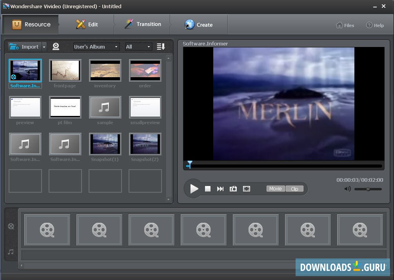Open the Transition tab
Screen dimensions: 394x280
143,24
